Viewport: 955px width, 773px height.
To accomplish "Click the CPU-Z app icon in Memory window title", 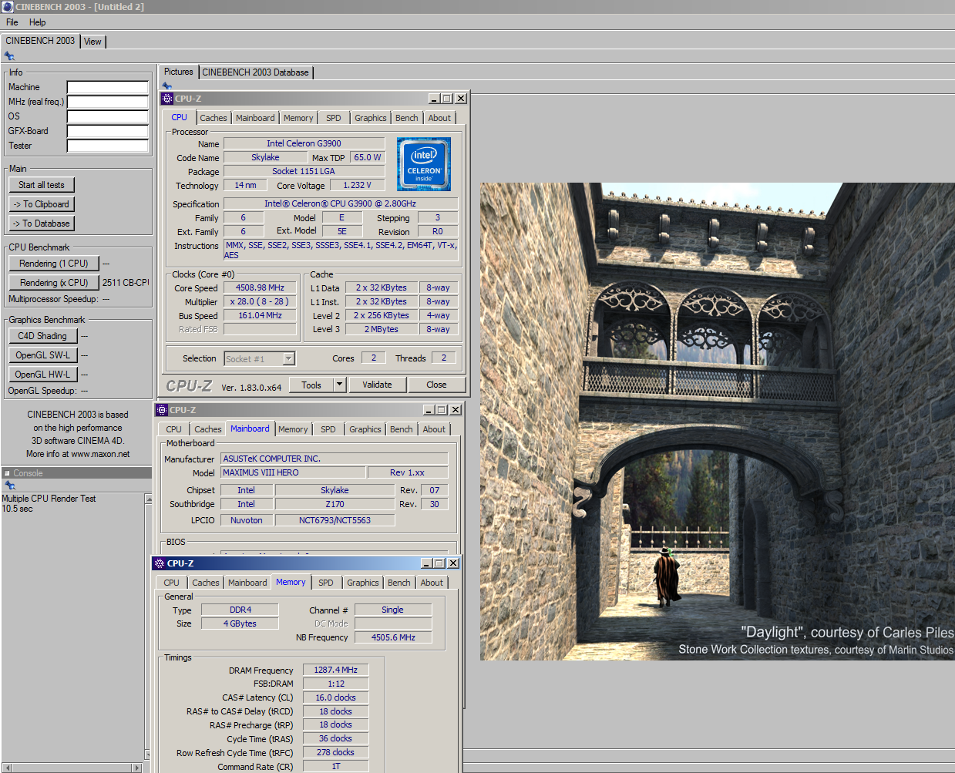I will coord(160,563).
